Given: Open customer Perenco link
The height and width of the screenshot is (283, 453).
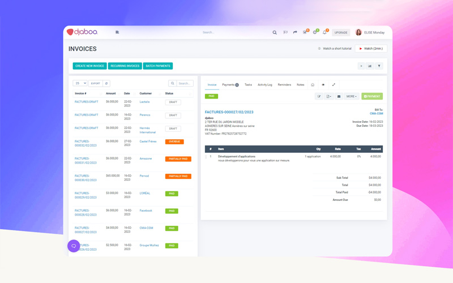Looking at the screenshot, I should [x=145, y=115].
